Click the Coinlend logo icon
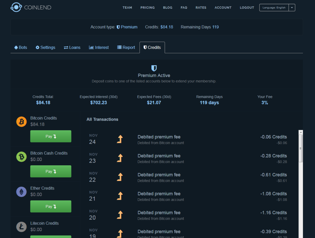Screen dimensions: 315x238 [16, 7]
